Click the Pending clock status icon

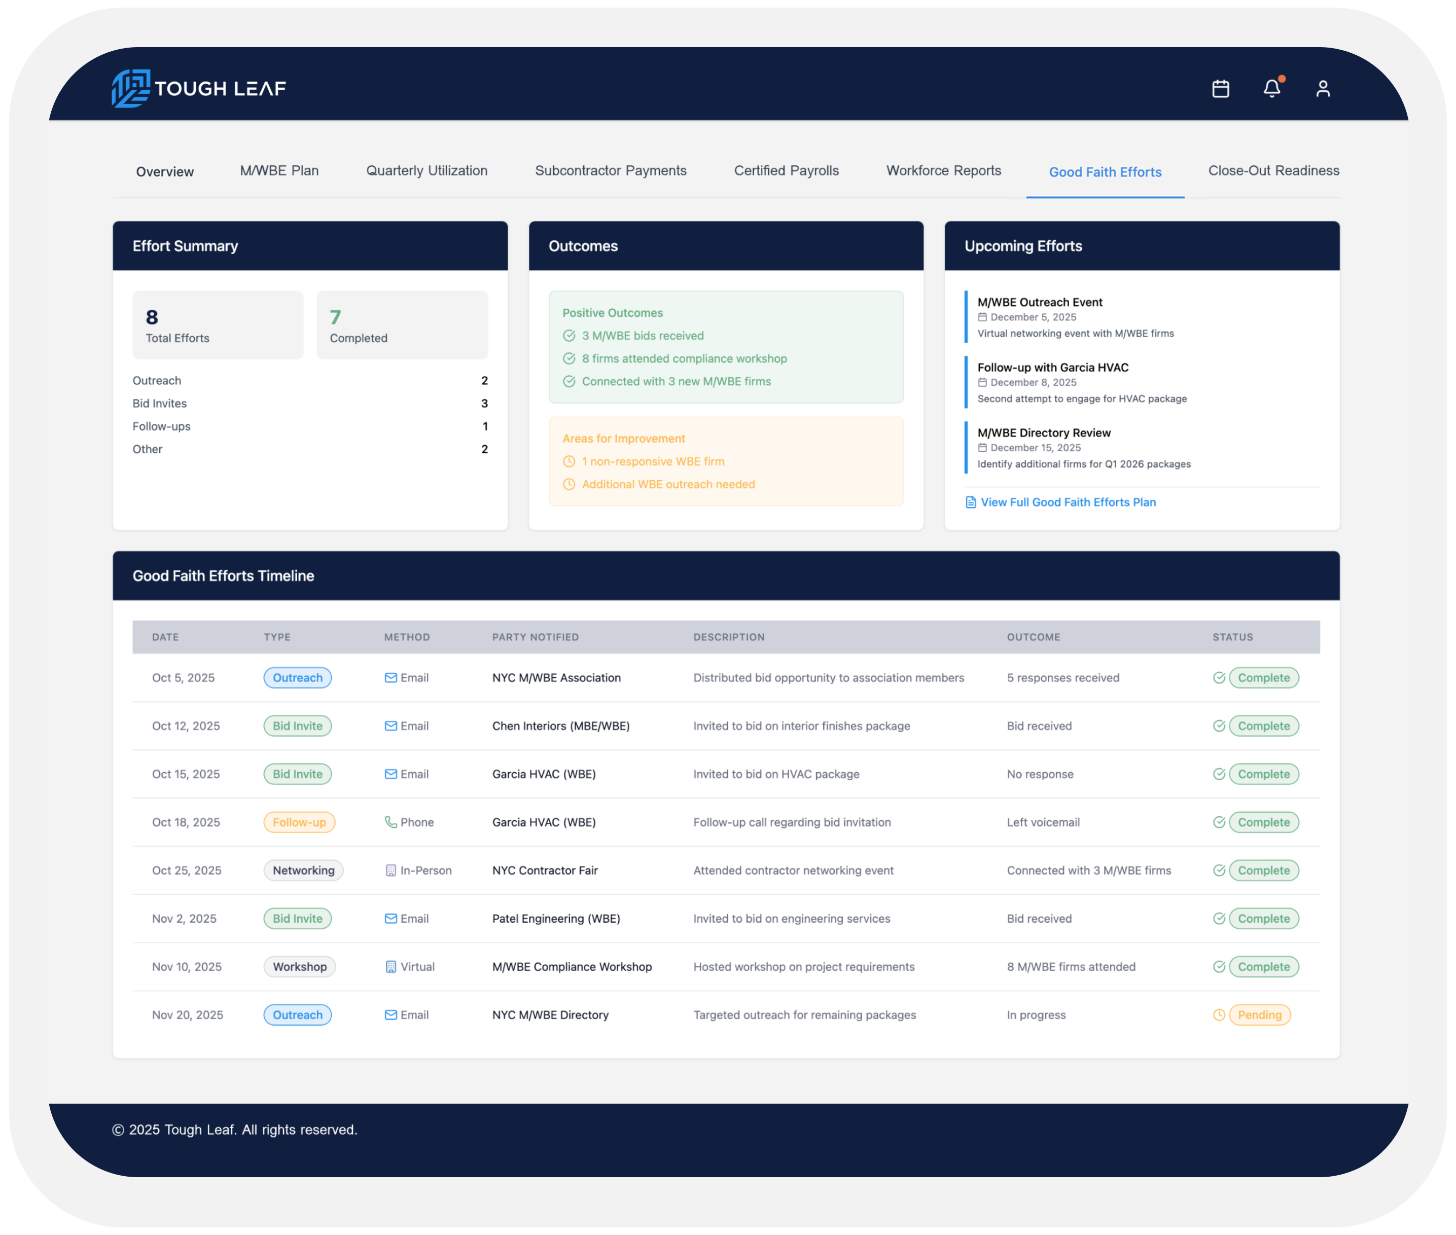click(1219, 1015)
